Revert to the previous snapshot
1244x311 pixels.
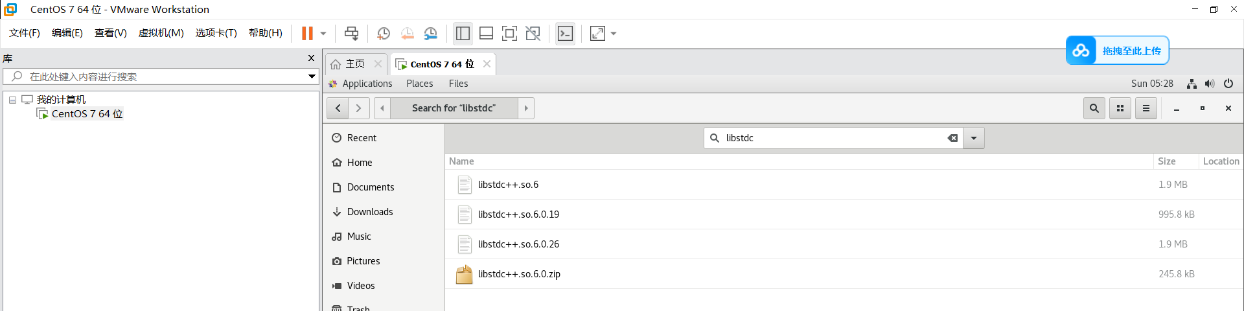407,33
